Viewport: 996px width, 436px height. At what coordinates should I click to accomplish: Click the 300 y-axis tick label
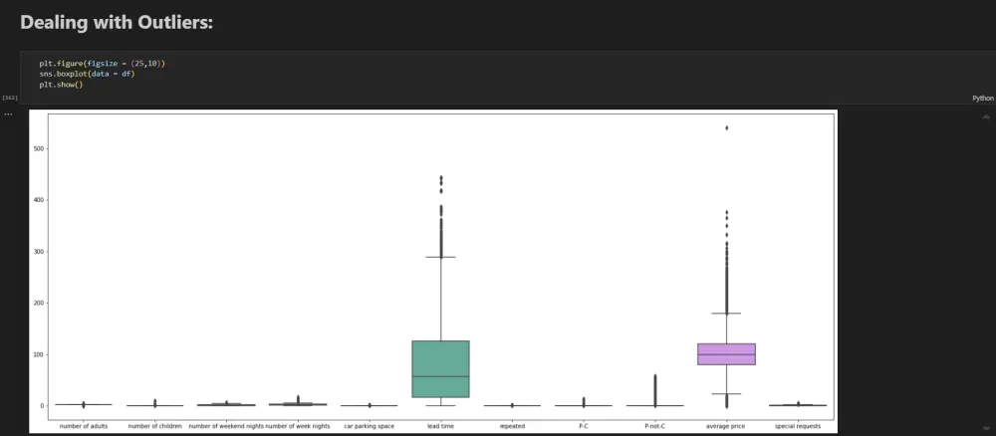tap(38, 251)
